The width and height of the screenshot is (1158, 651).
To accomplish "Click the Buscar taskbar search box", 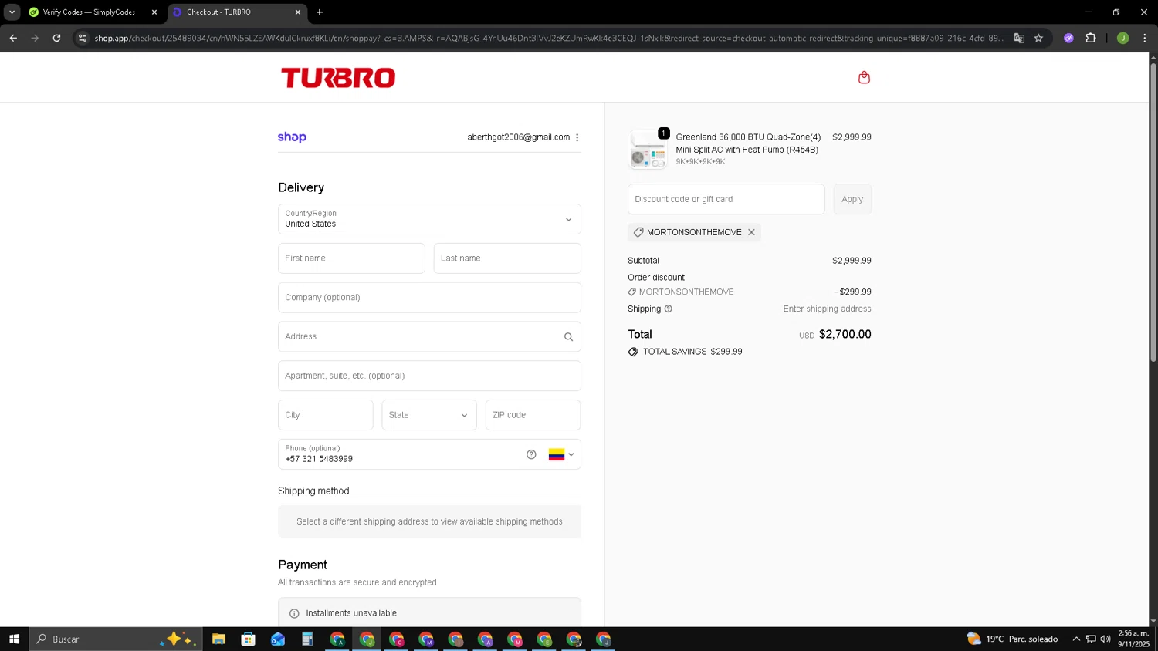I will [116, 639].
